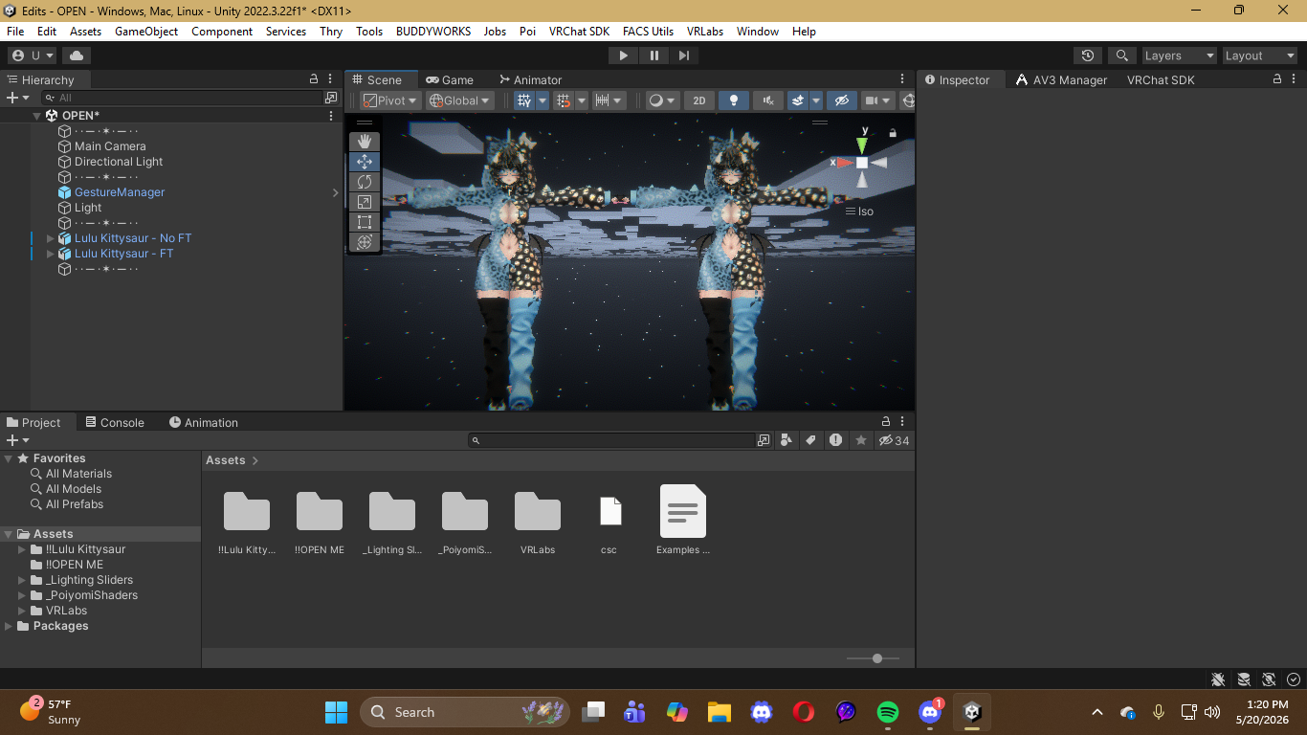
Task: Open Spotify from the taskbar
Action: click(x=888, y=712)
